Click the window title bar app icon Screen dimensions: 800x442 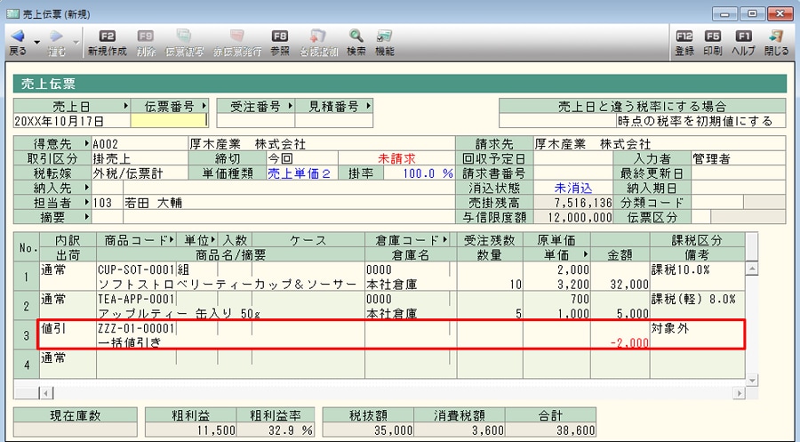click(x=12, y=13)
